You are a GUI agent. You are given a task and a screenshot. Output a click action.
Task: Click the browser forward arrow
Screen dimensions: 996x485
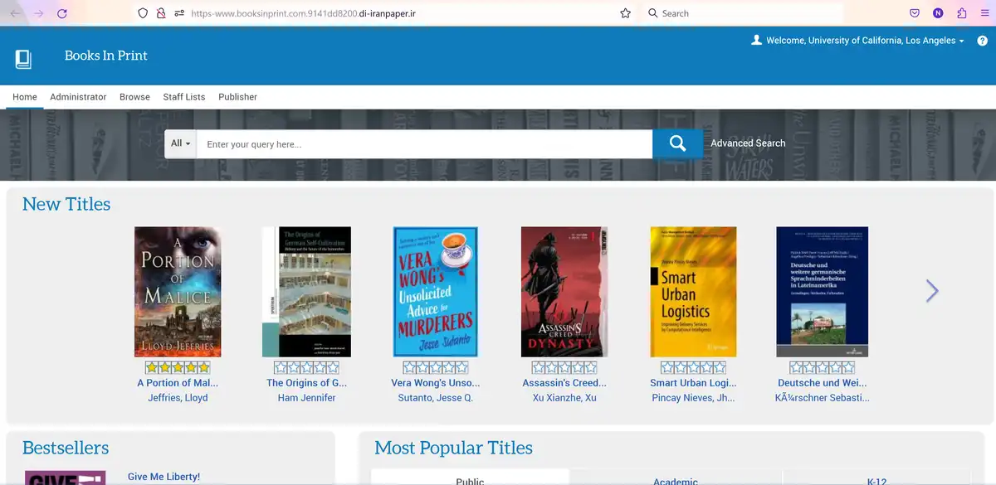[x=39, y=13]
